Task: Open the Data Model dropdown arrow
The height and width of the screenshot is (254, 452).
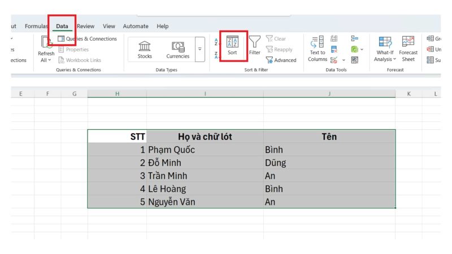Action: (x=362, y=50)
